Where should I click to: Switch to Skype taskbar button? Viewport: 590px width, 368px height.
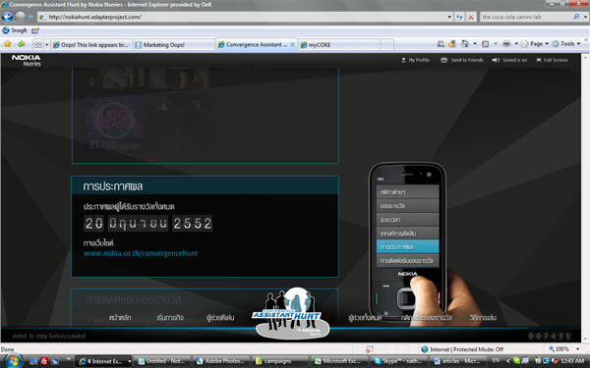(x=398, y=361)
